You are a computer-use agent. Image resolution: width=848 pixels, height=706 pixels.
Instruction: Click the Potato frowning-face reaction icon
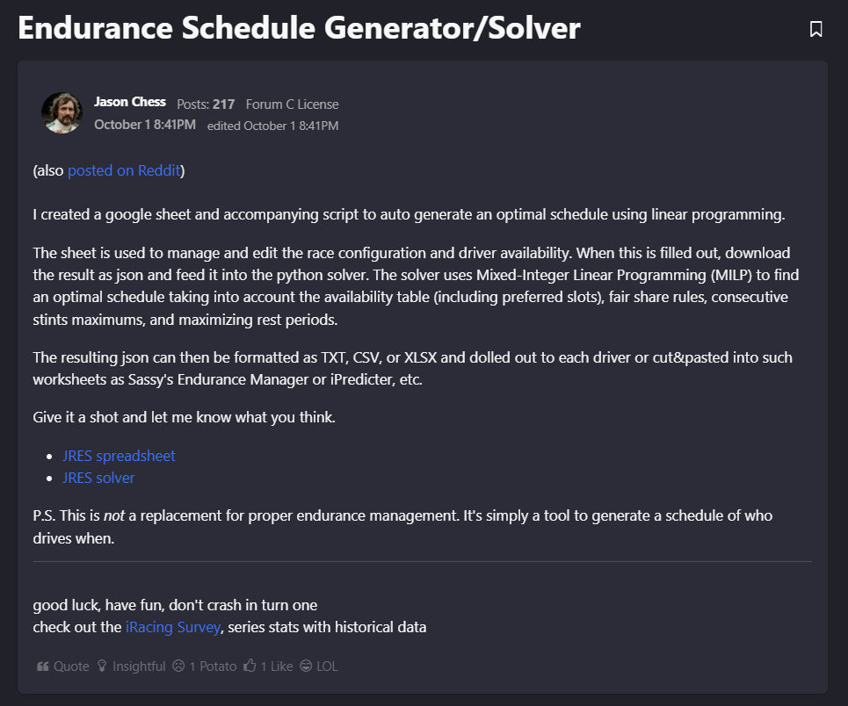[x=178, y=666]
